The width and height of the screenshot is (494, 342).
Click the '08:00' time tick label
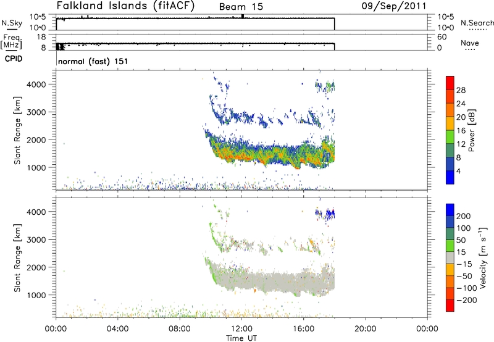[x=180, y=329]
